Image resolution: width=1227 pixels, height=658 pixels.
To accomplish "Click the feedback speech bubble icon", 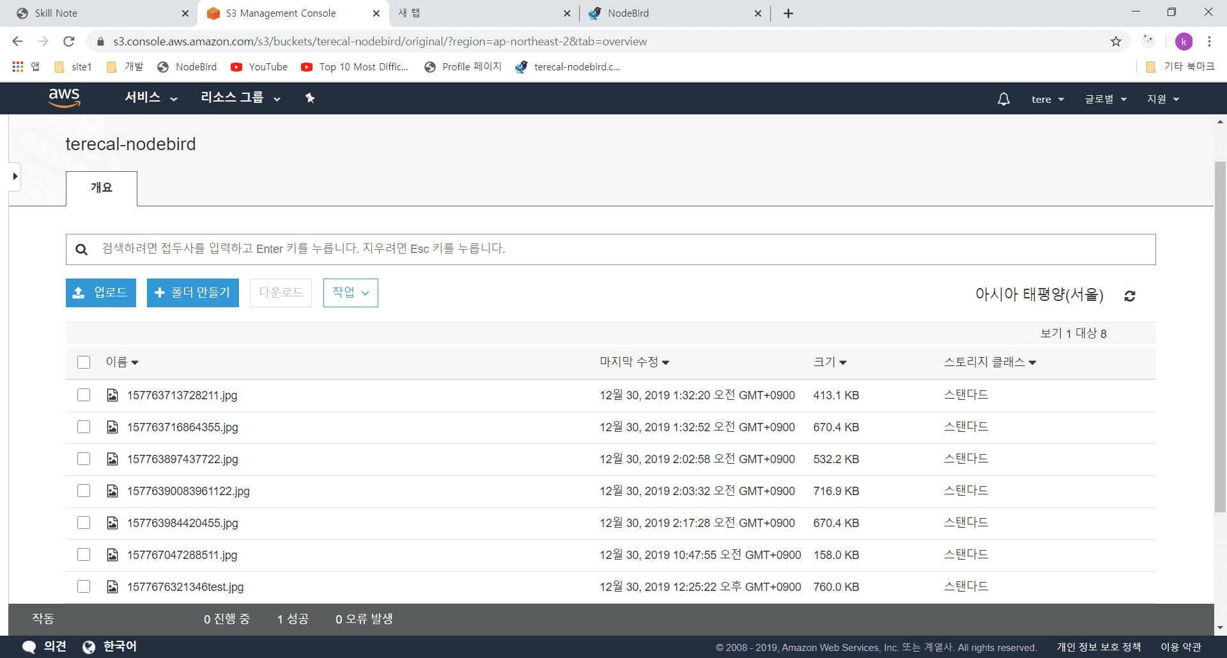I will (29, 647).
